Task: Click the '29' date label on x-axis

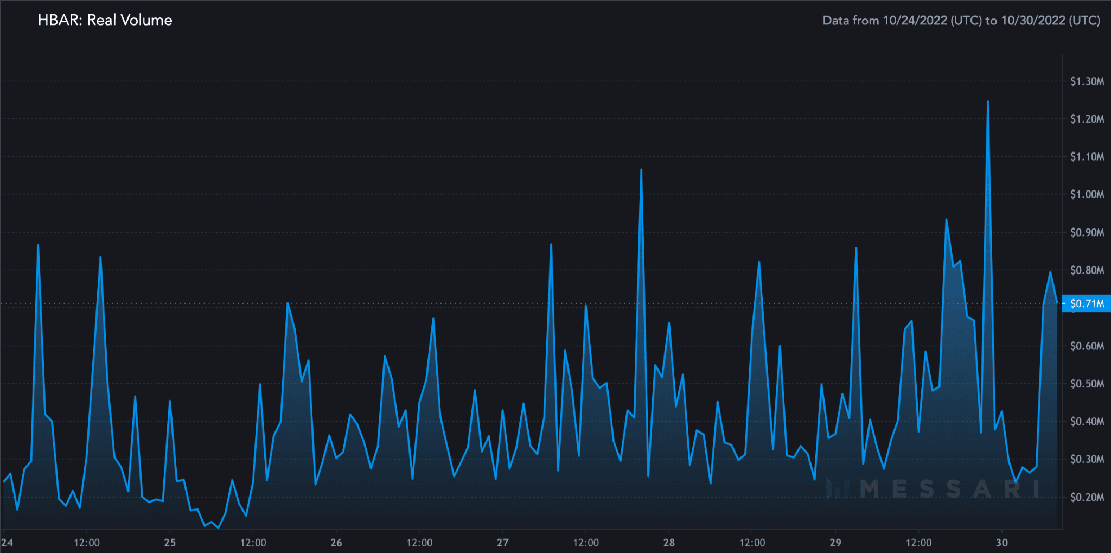Action: [x=835, y=543]
